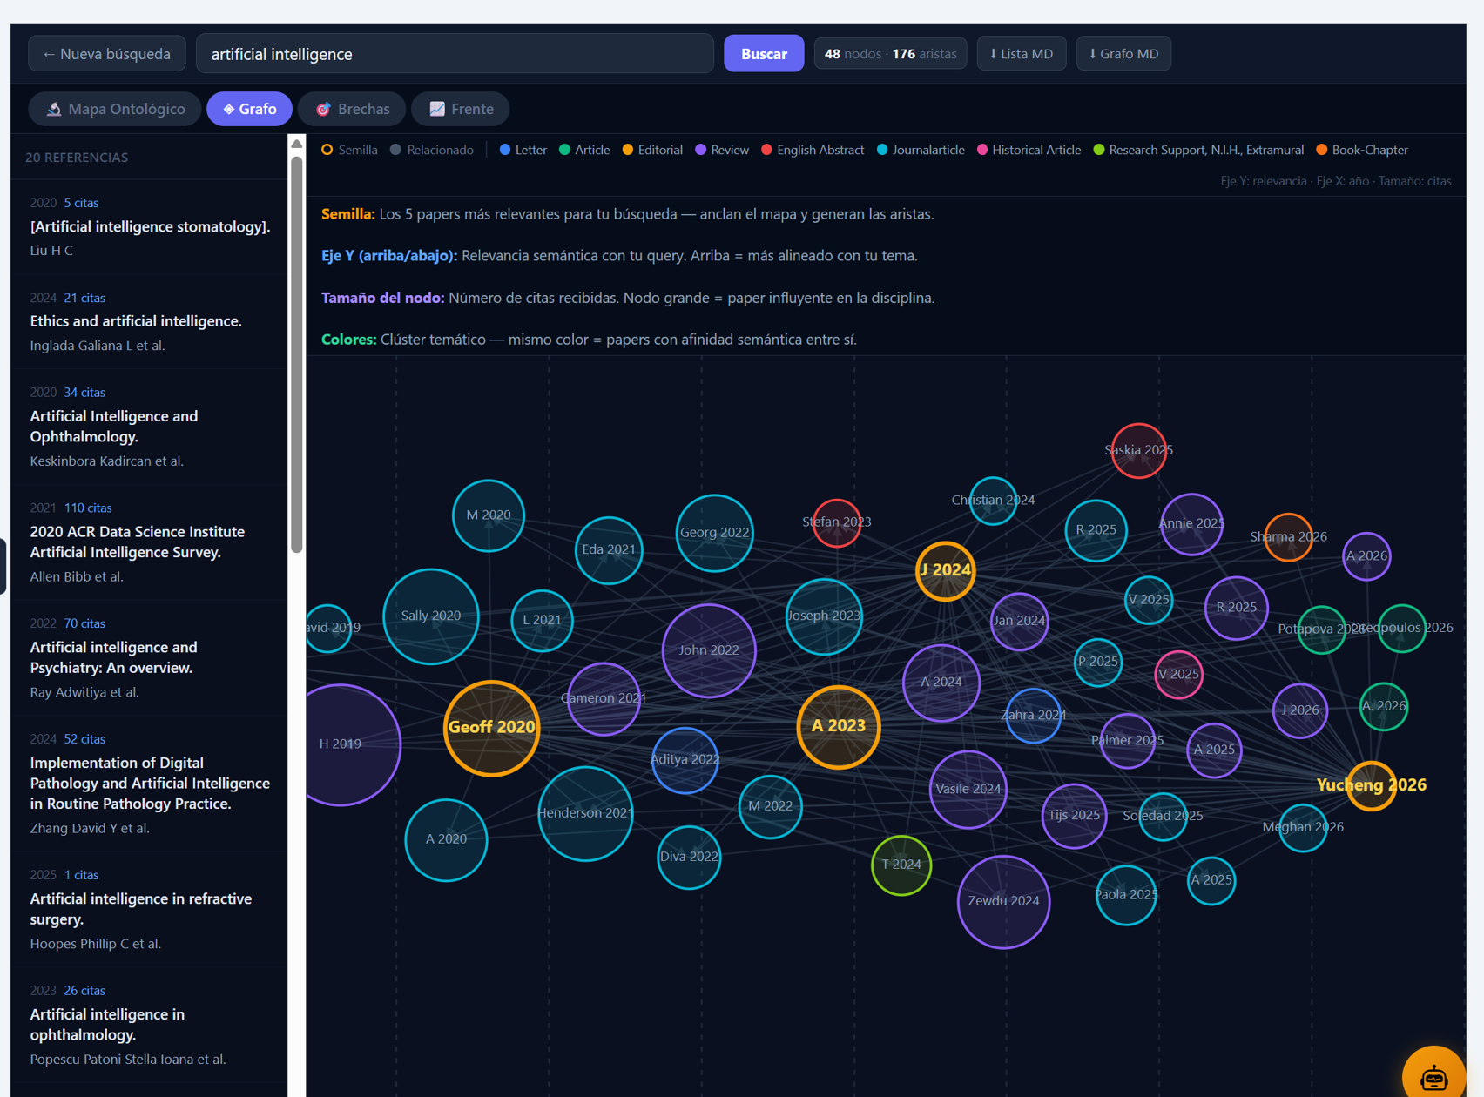Screen dimensions: 1484x1097
Task: Click the 20 REFERENCIAS heading
Action: click(77, 158)
